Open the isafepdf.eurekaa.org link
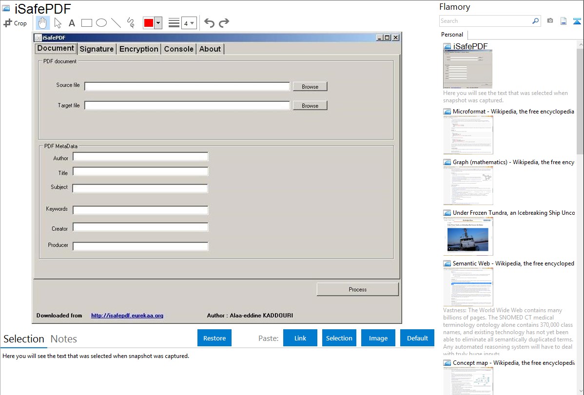584x395 pixels. (x=127, y=315)
